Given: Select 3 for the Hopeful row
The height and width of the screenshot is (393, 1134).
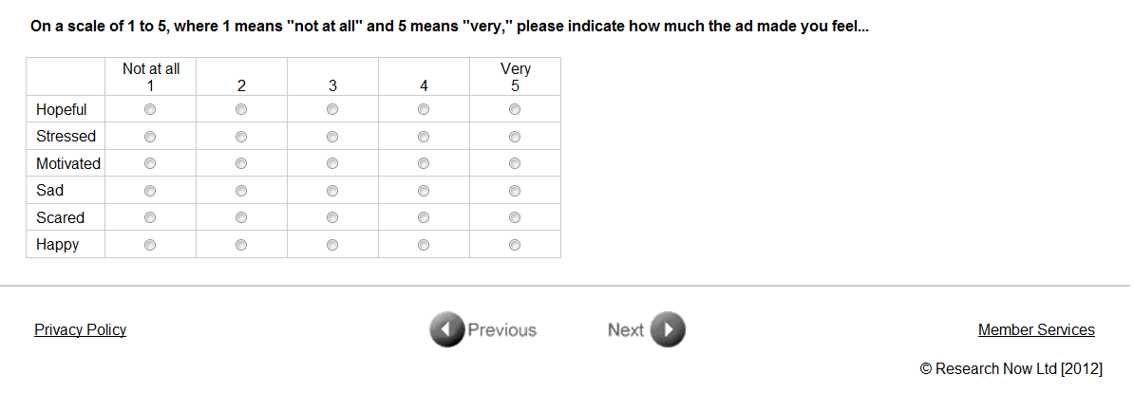Looking at the screenshot, I should [x=332, y=110].
